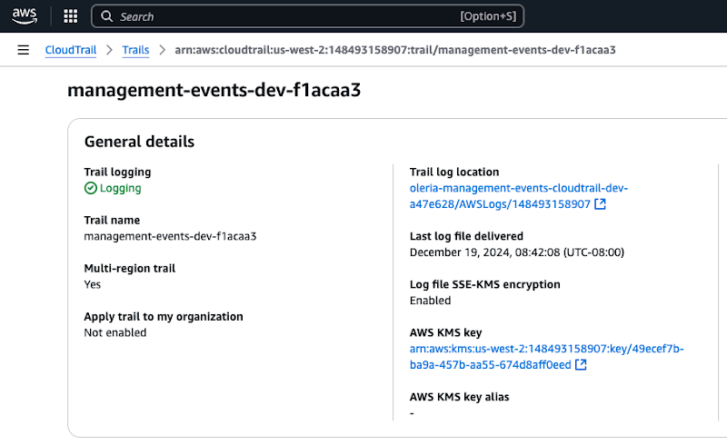This screenshot has height=445, width=727.
Task: Open the hamburger navigation menu
Action: pyautogui.click(x=24, y=50)
